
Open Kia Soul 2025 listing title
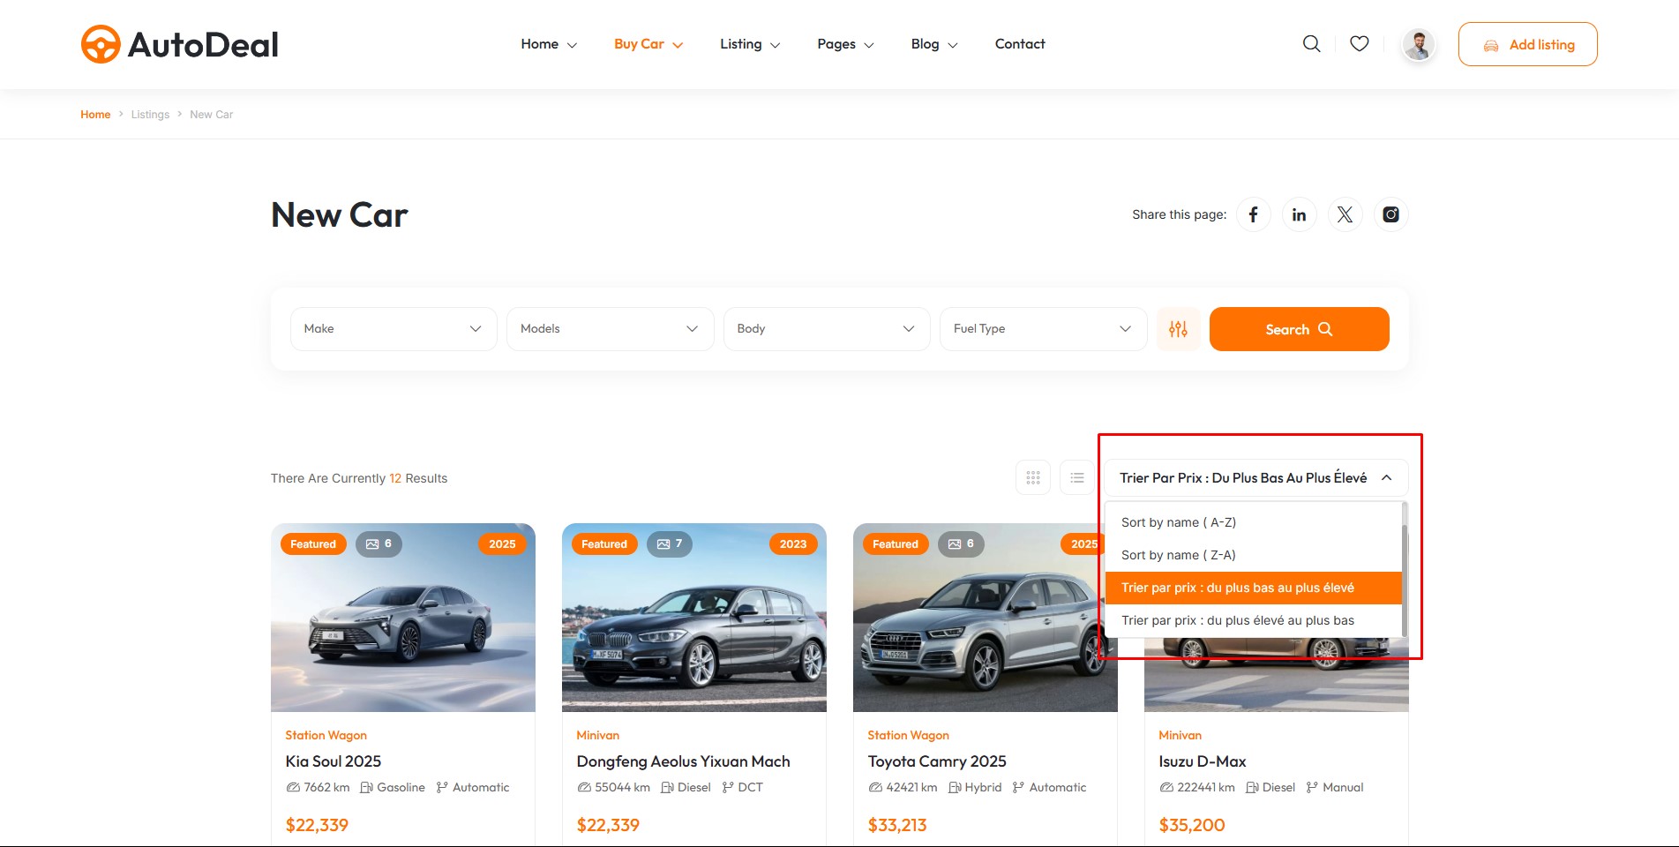click(334, 761)
